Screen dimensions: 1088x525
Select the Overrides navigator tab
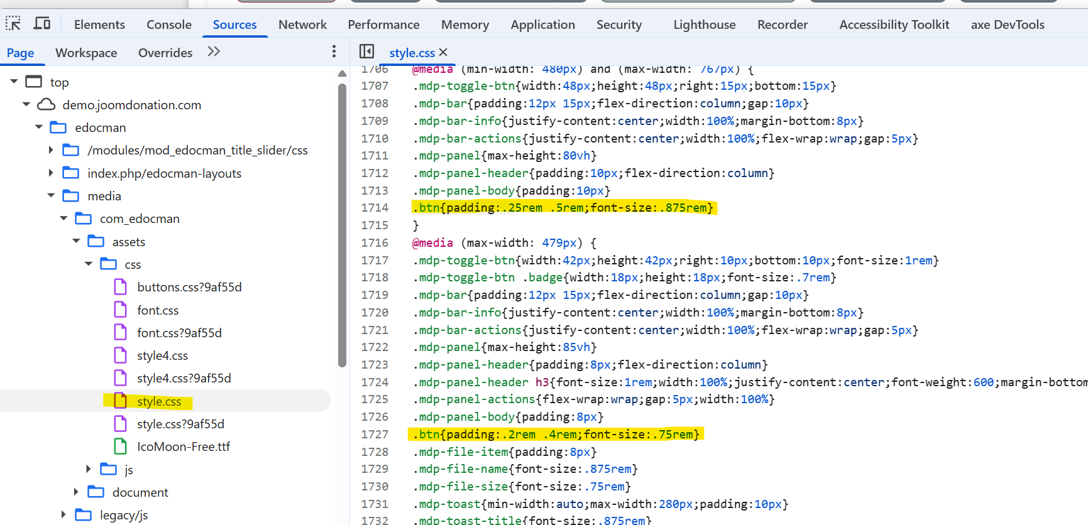pyautogui.click(x=165, y=53)
